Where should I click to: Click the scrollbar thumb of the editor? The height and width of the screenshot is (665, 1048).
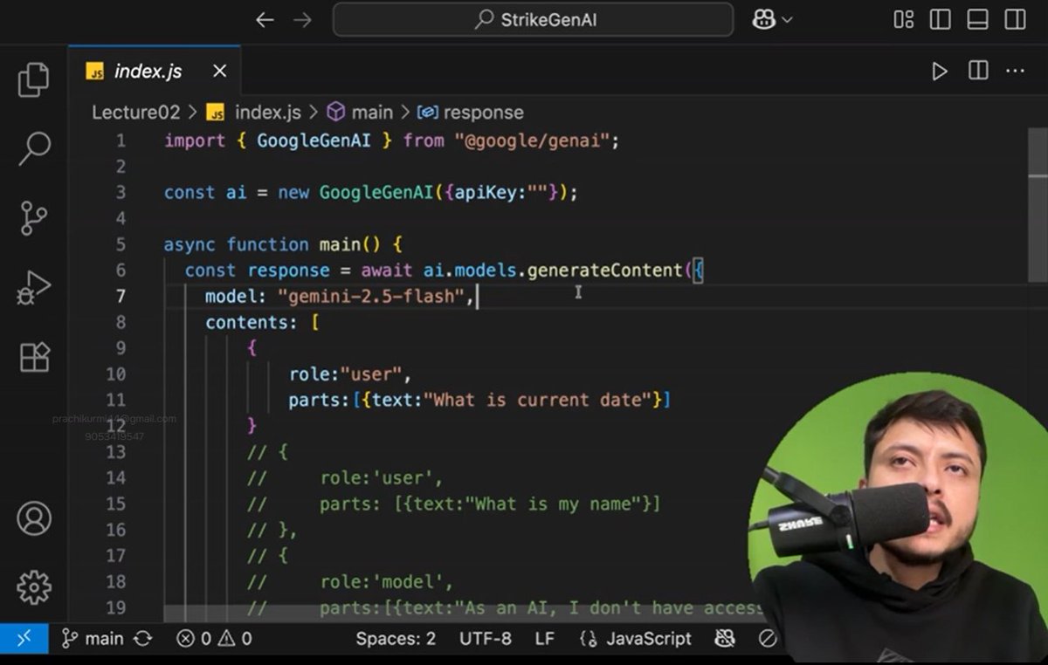click(x=1038, y=205)
